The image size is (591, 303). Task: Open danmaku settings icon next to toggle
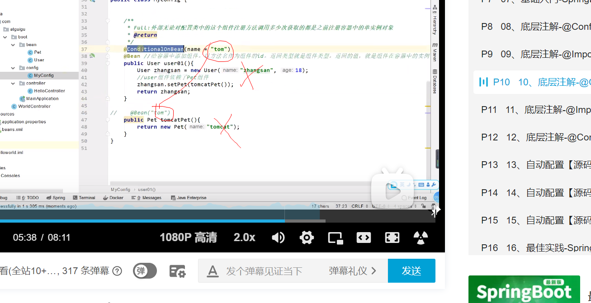tap(177, 271)
